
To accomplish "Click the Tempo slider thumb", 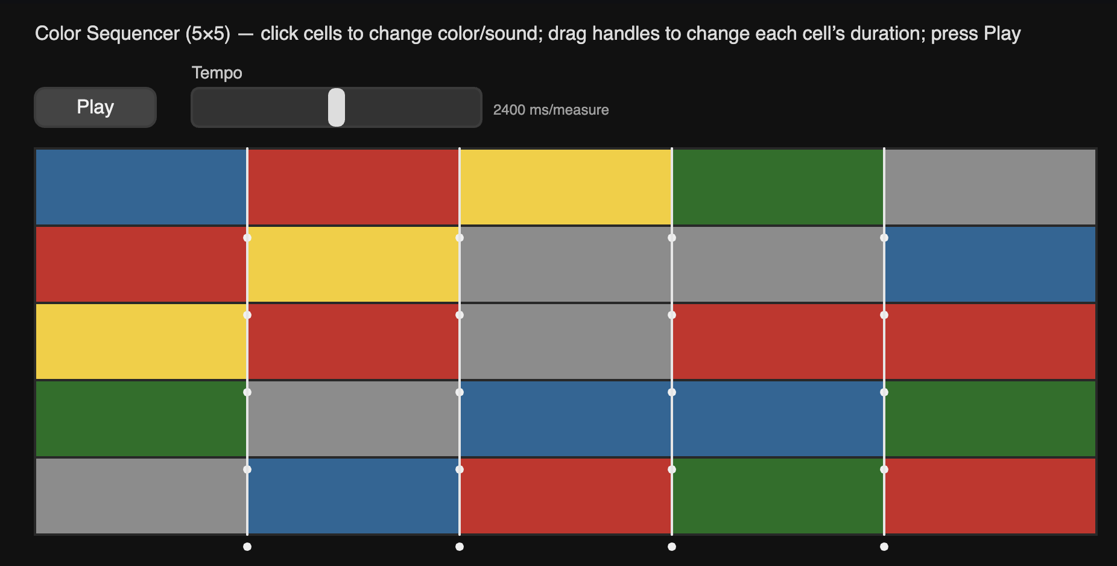I will (337, 107).
